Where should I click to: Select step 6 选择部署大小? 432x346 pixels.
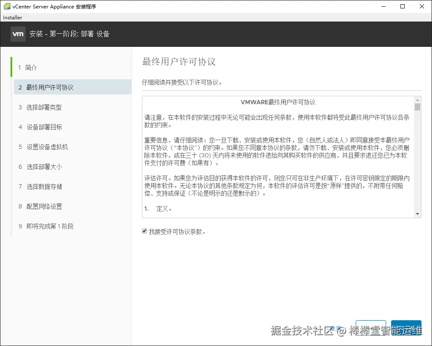click(40, 167)
